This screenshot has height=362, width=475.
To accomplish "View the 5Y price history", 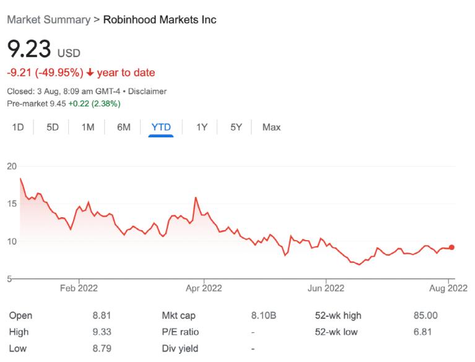I will click(236, 127).
